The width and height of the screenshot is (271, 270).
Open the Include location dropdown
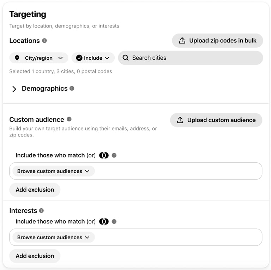pyautogui.click(x=93, y=58)
